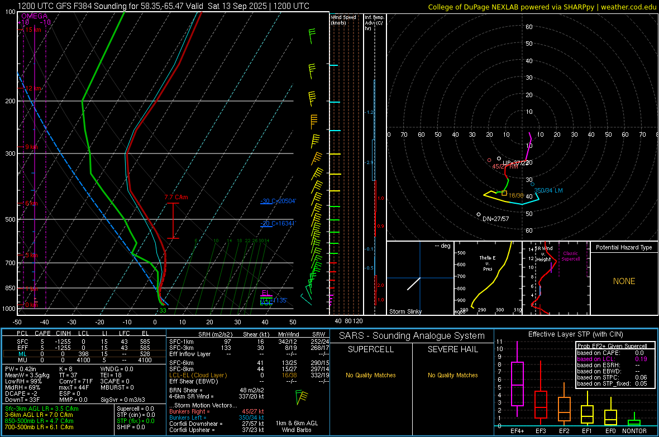The width and height of the screenshot is (659, 437).
Task: Click the LCL-EL (Cloud Layer) label
Action: pyautogui.click(x=198, y=375)
